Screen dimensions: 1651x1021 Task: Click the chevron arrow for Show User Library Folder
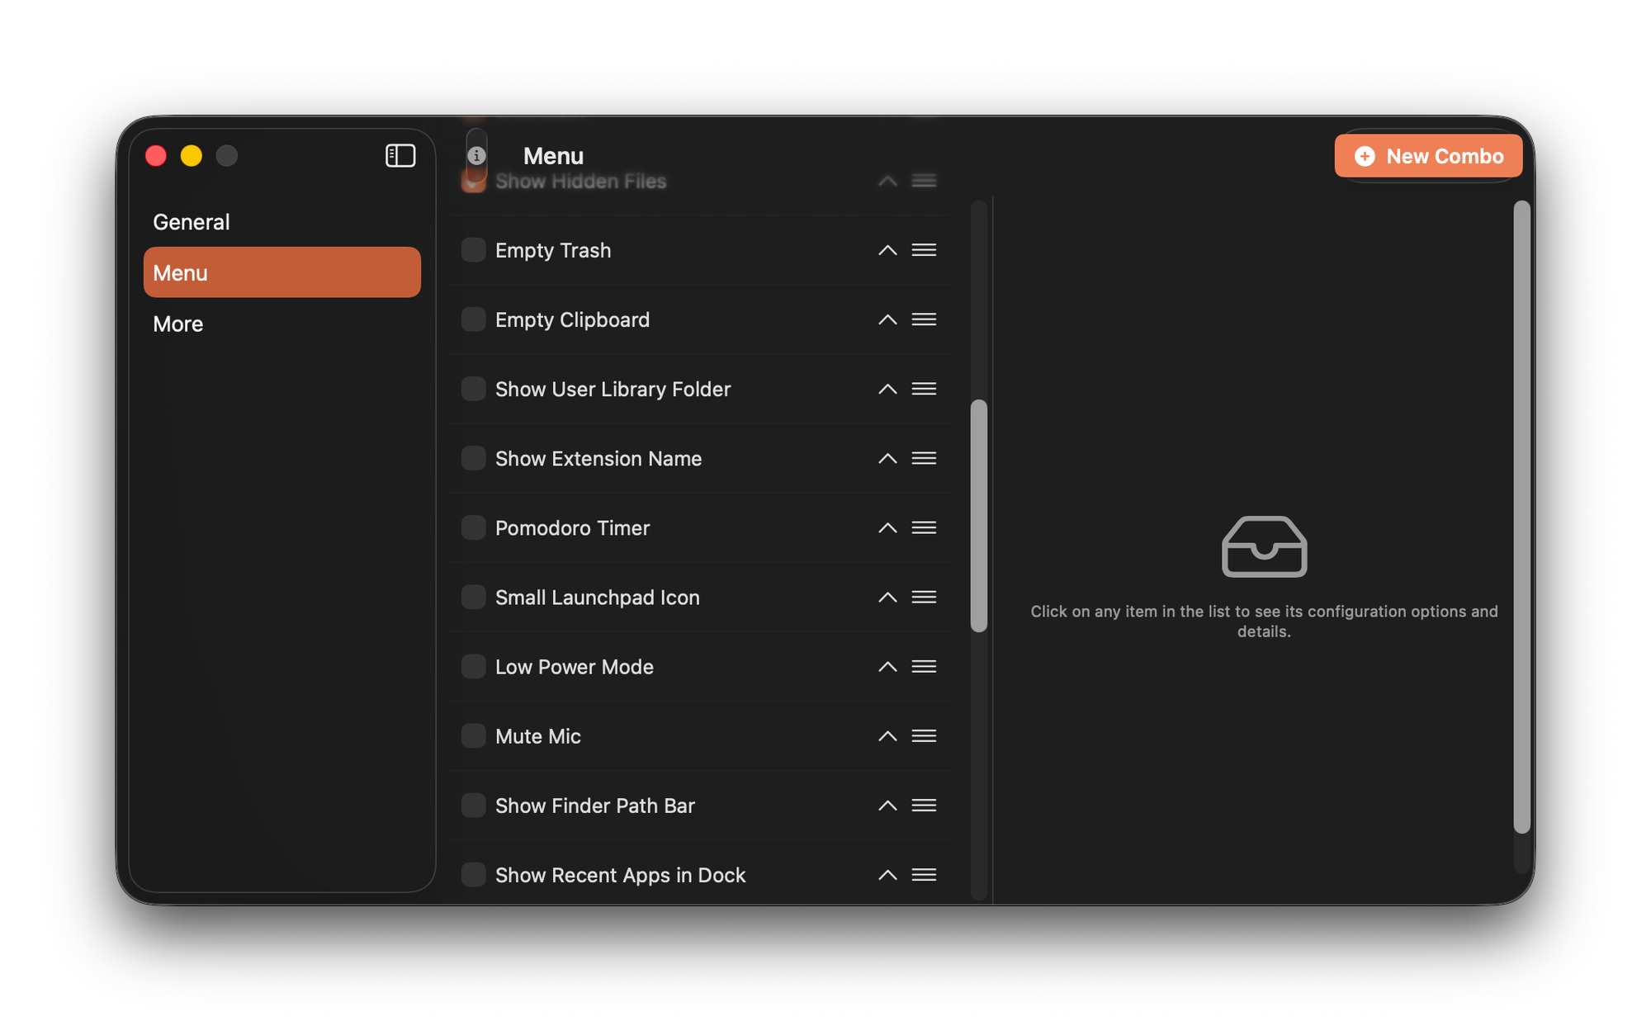887,389
